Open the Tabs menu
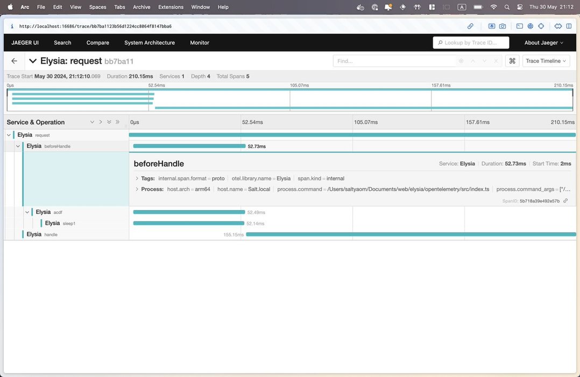Viewport: 580px width, 377px height. pos(119,7)
